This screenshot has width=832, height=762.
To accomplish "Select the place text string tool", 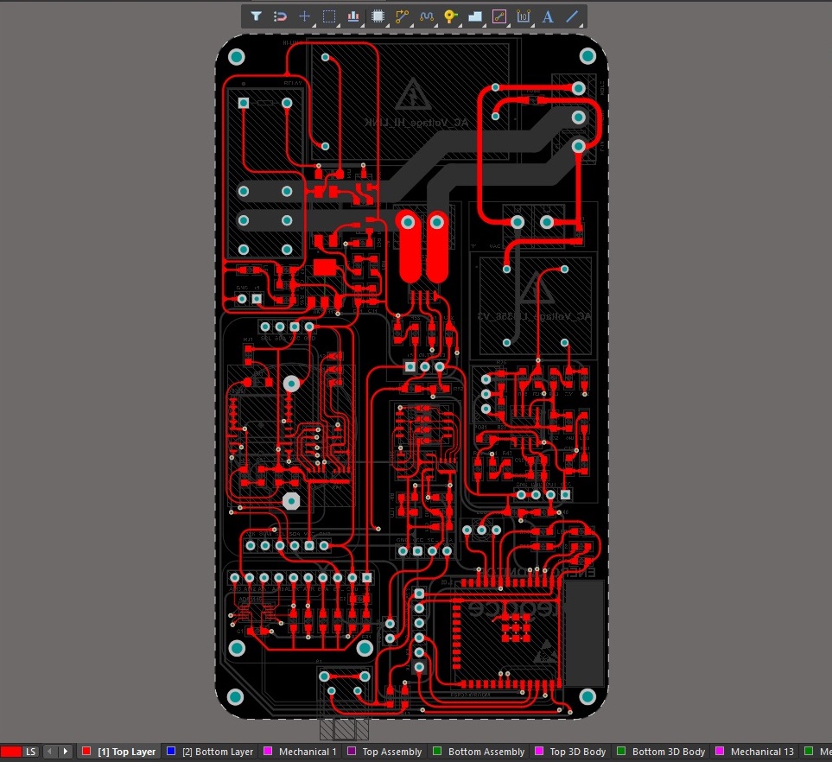I will (548, 16).
